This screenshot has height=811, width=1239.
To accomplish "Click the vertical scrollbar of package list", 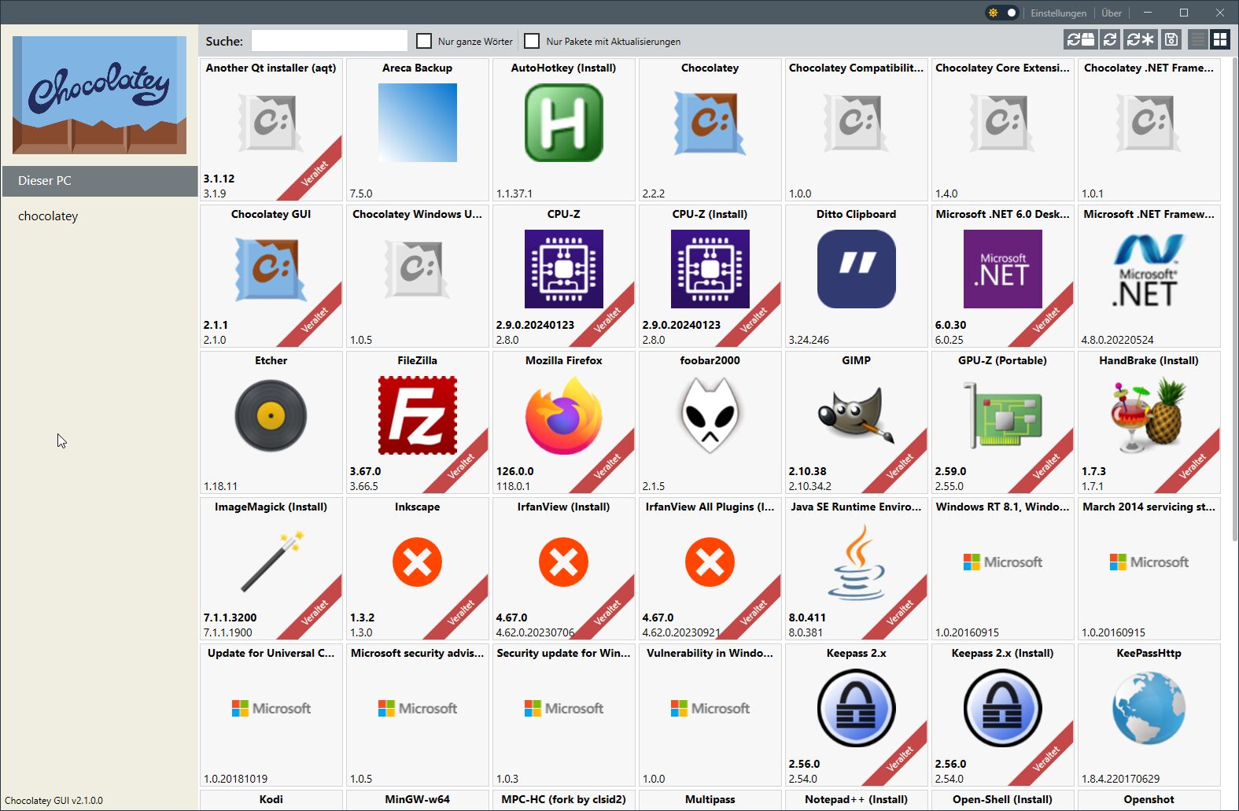I will pyautogui.click(x=1234, y=299).
